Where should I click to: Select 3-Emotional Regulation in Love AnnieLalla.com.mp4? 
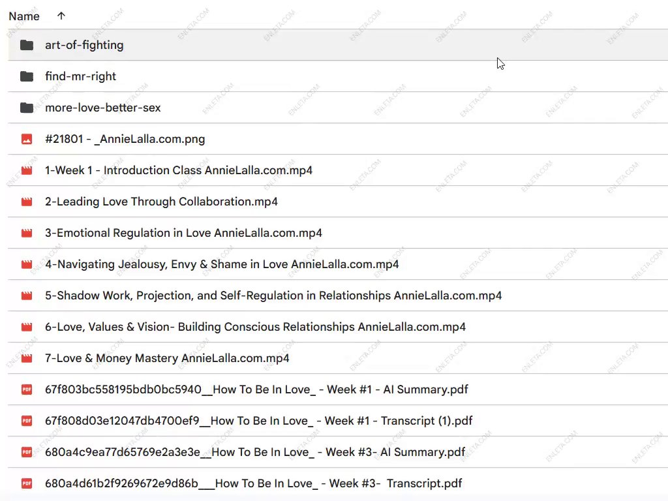tap(183, 233)
